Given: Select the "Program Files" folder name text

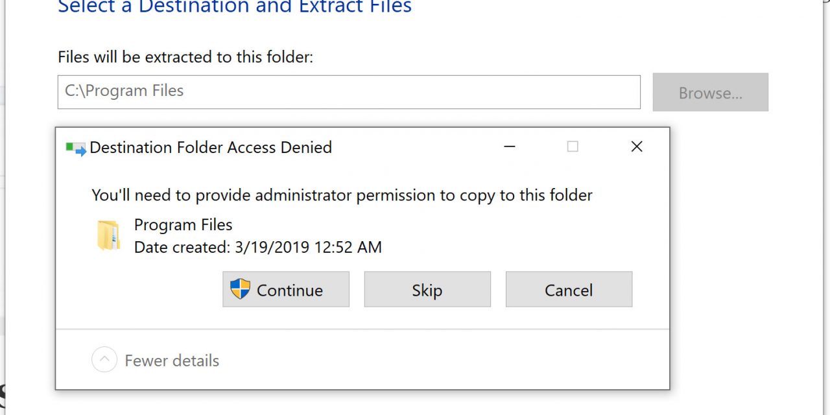Looking at the screenshot, I should (183, 225).
